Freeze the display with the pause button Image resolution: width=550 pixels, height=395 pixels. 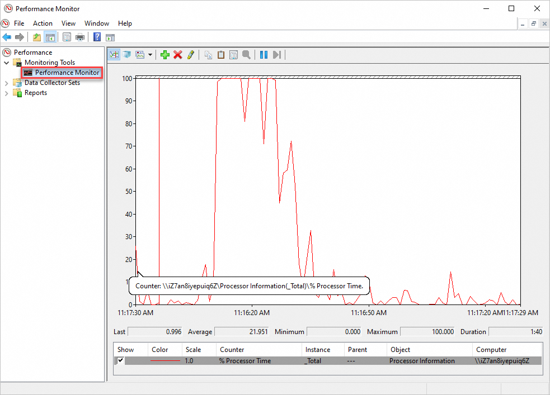pos(264,55)
